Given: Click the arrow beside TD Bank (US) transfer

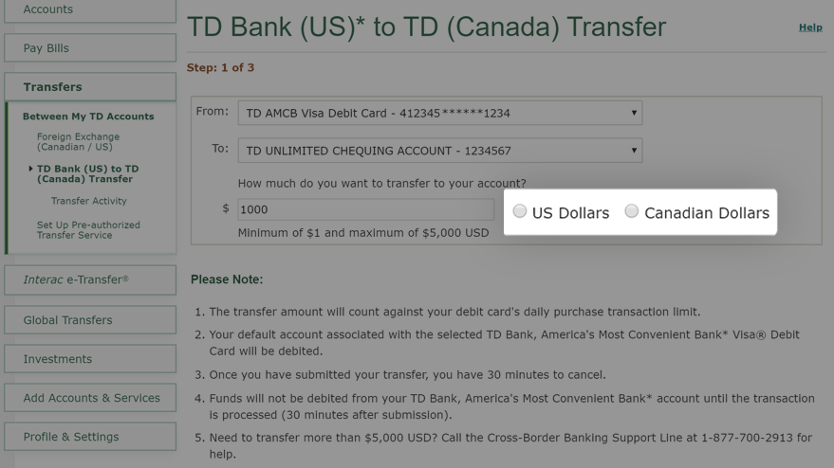Looking at the screenshot, I should click(x=30, y=169).
